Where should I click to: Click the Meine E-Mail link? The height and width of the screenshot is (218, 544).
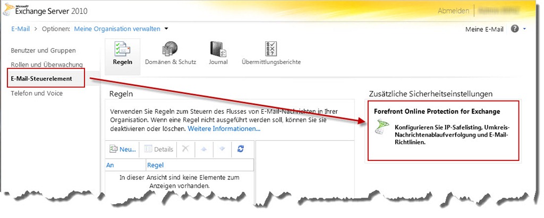(x=484, y=29)
